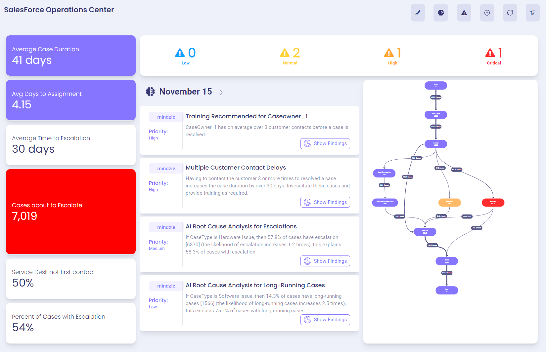Click the 1857 Cases edge label

(408, 177)
